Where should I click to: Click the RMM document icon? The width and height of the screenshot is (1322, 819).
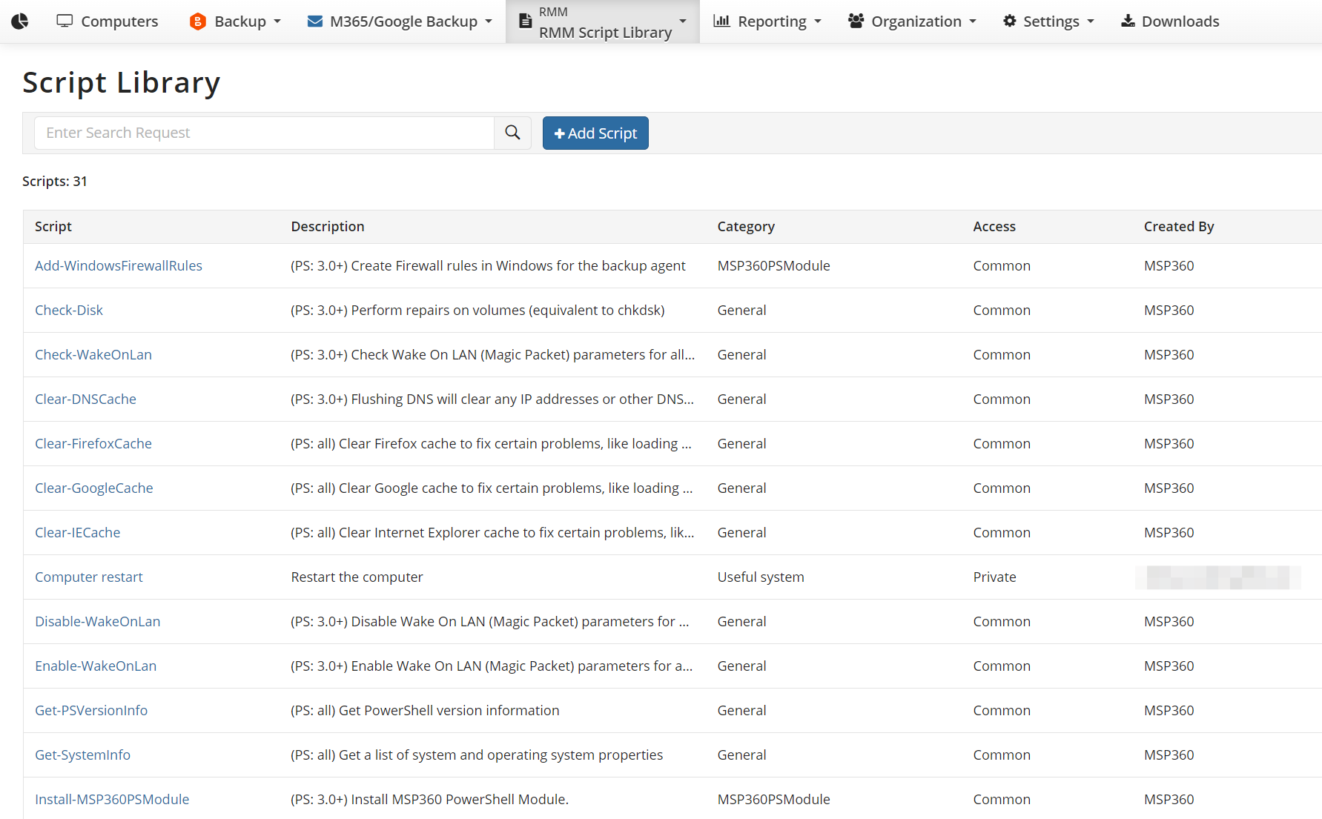(525, 21)
